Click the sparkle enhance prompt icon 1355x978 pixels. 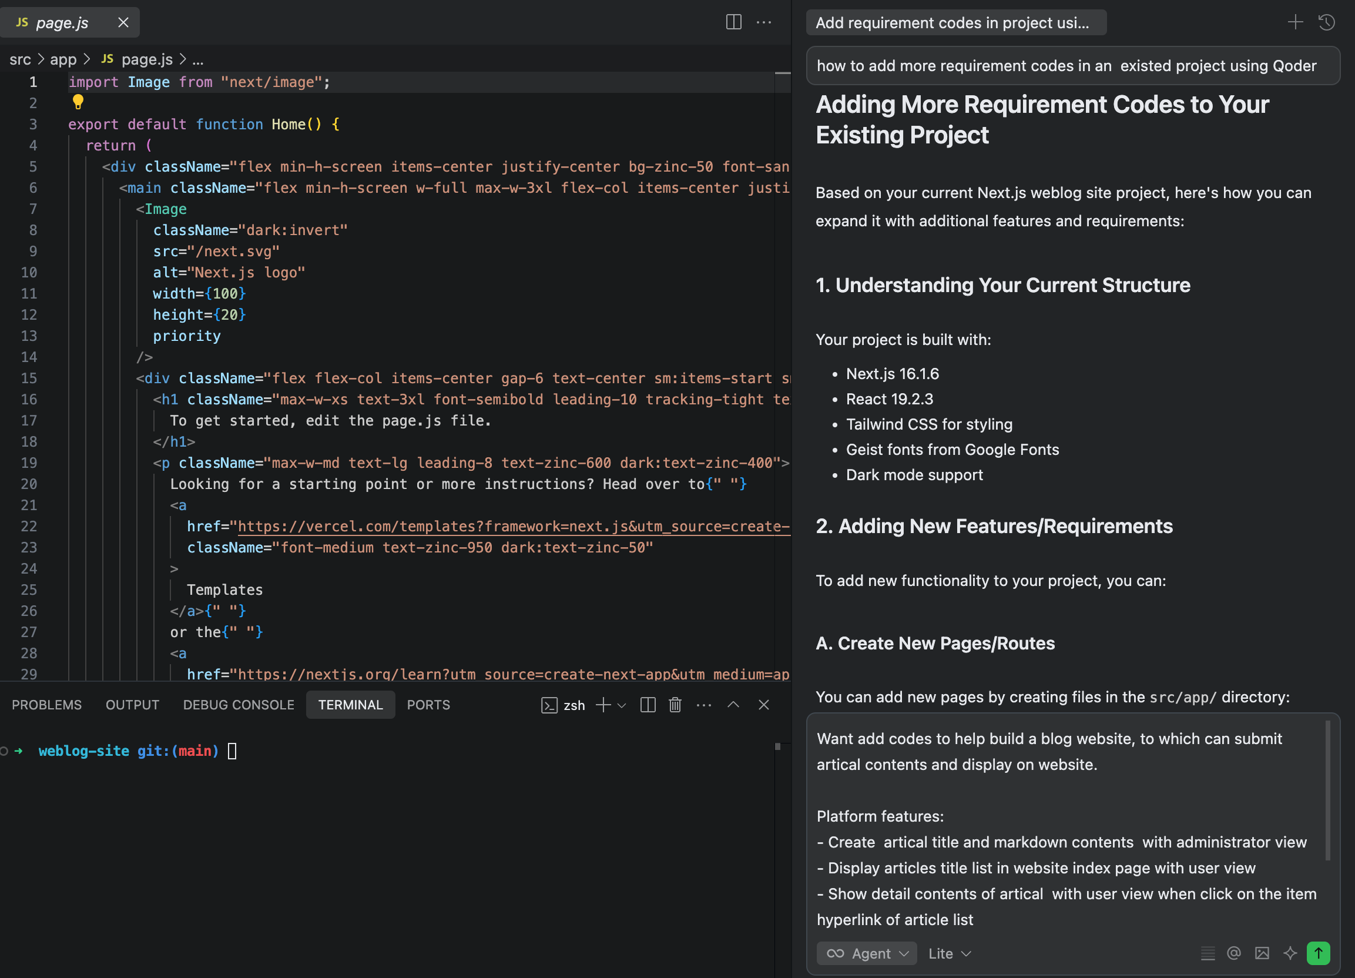coord(1290,953)
